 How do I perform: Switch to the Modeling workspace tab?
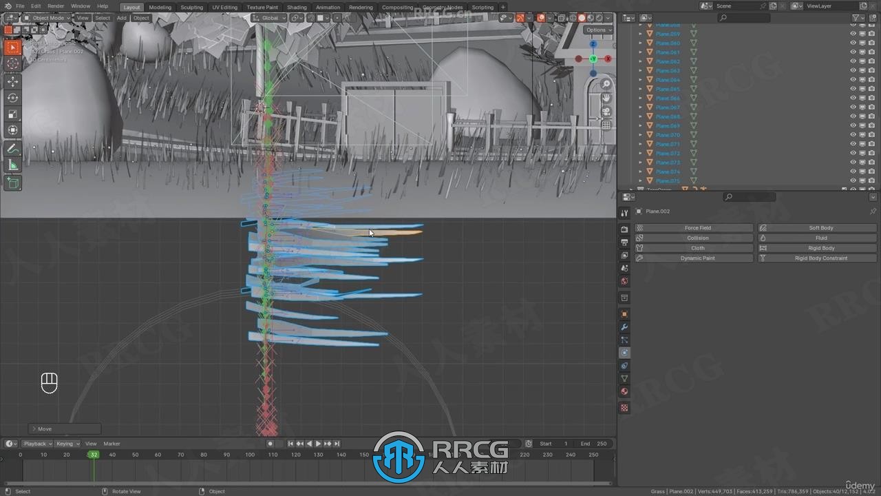[x=160, y=7]
